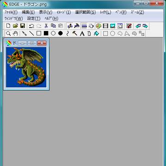Screen dimensions: 166x166
Task: Select the magnifier zoom tool
Action: [8, 33]
